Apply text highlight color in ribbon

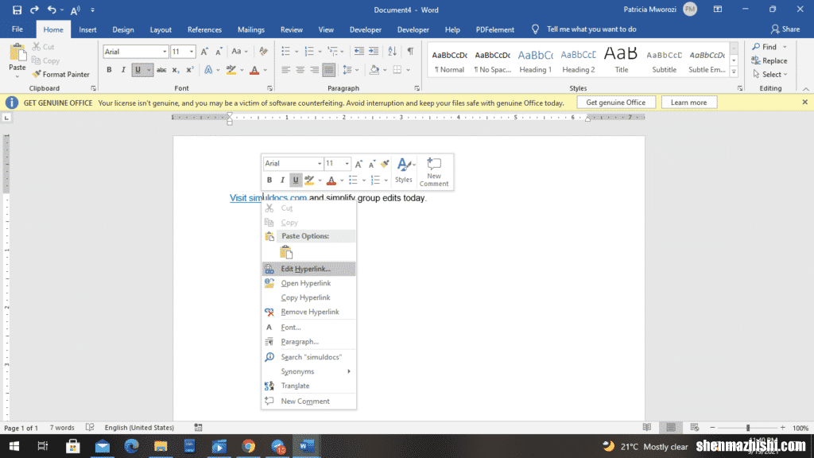(x=231, y=70)
